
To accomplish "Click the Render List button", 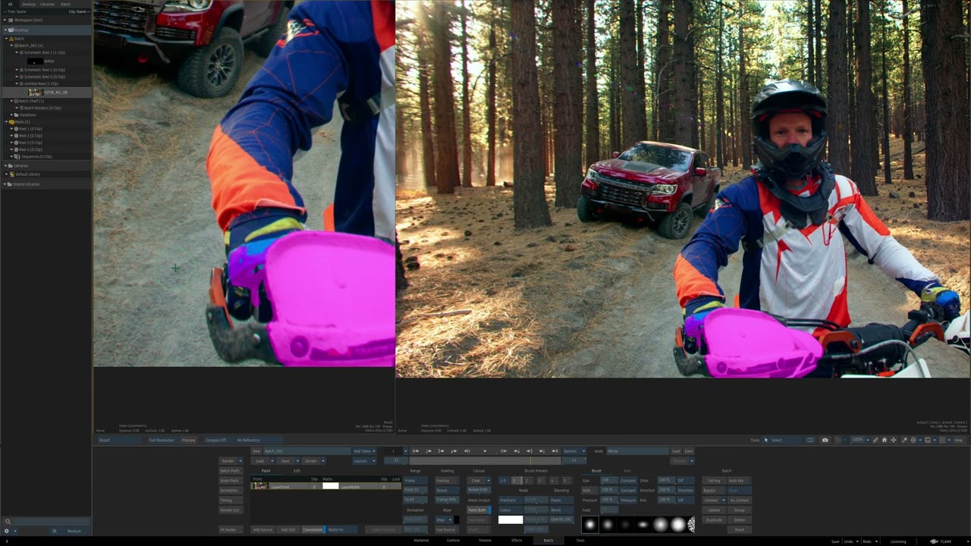I will click(x=231, y=510).
